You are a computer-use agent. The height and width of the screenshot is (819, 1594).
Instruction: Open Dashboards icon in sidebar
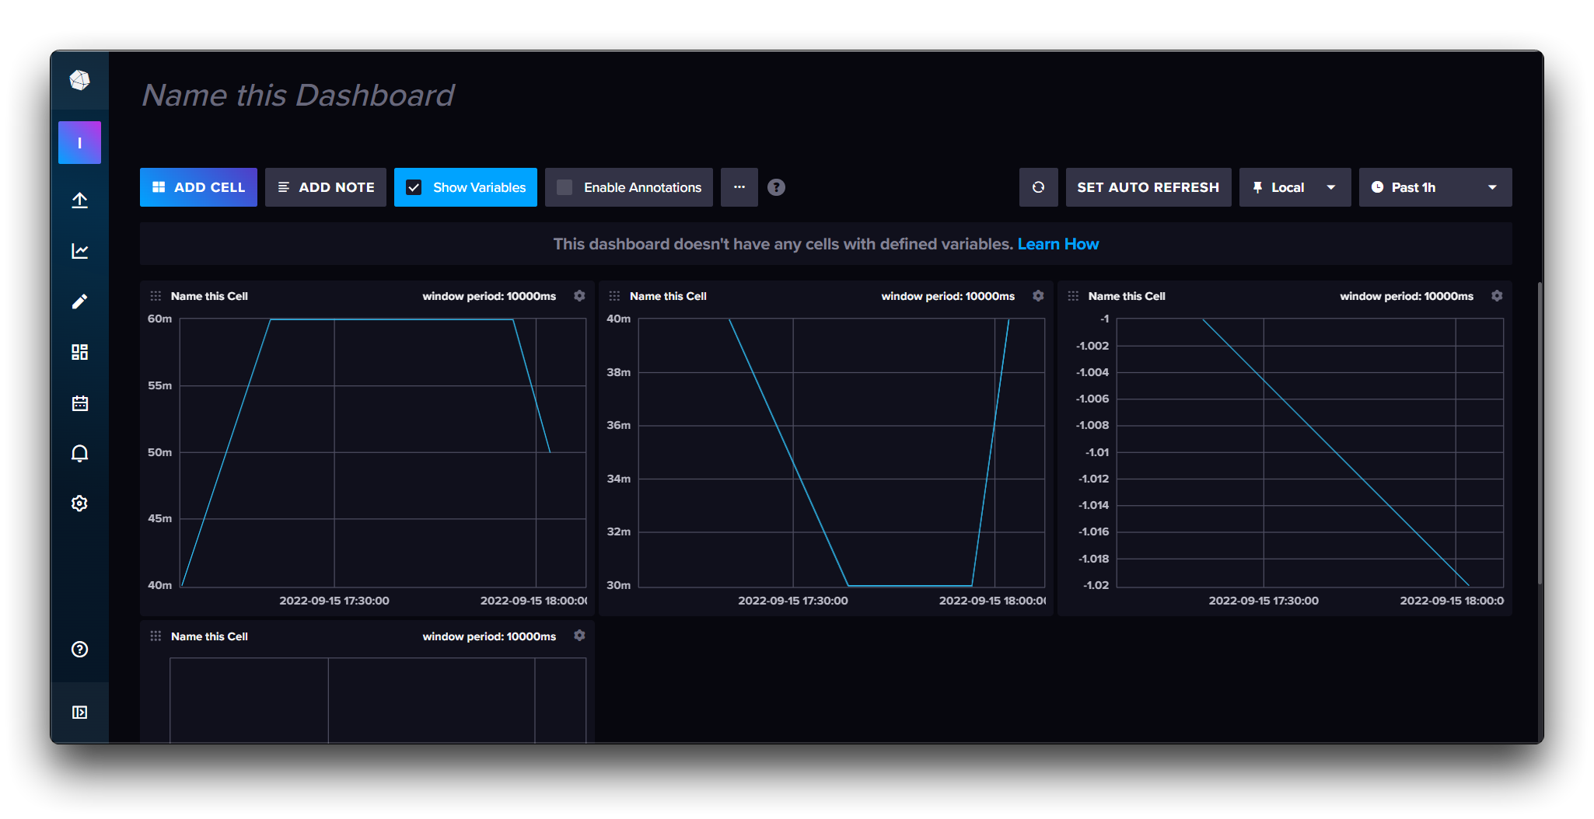point(79,352)
